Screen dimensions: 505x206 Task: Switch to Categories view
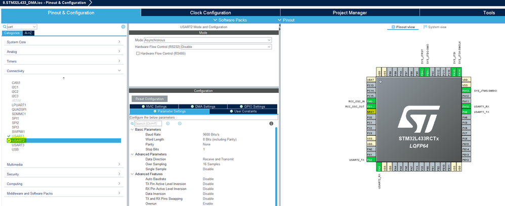[12, 33]
